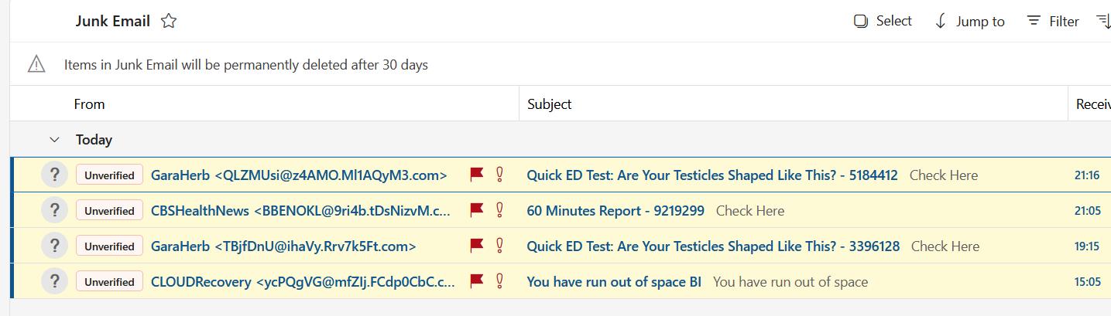Click red flag on the 21:16 GaraHerb email
This screenshot has height=316, width=1111.
pos(477,175)
